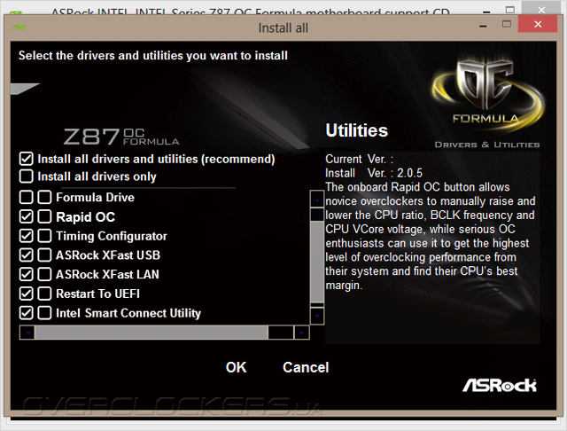Screen dimensions: 567x431
Task: Maximize the Install all window
Action: coord(507,24)
